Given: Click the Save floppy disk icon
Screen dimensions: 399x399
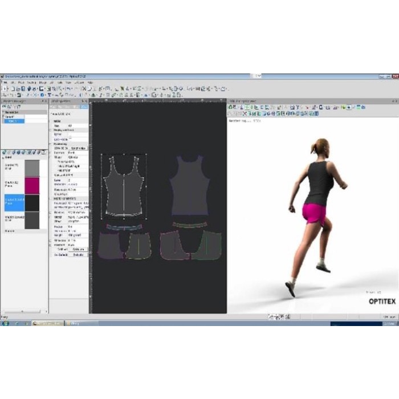Looking at the screenshot, I should (x=23, y=89).
